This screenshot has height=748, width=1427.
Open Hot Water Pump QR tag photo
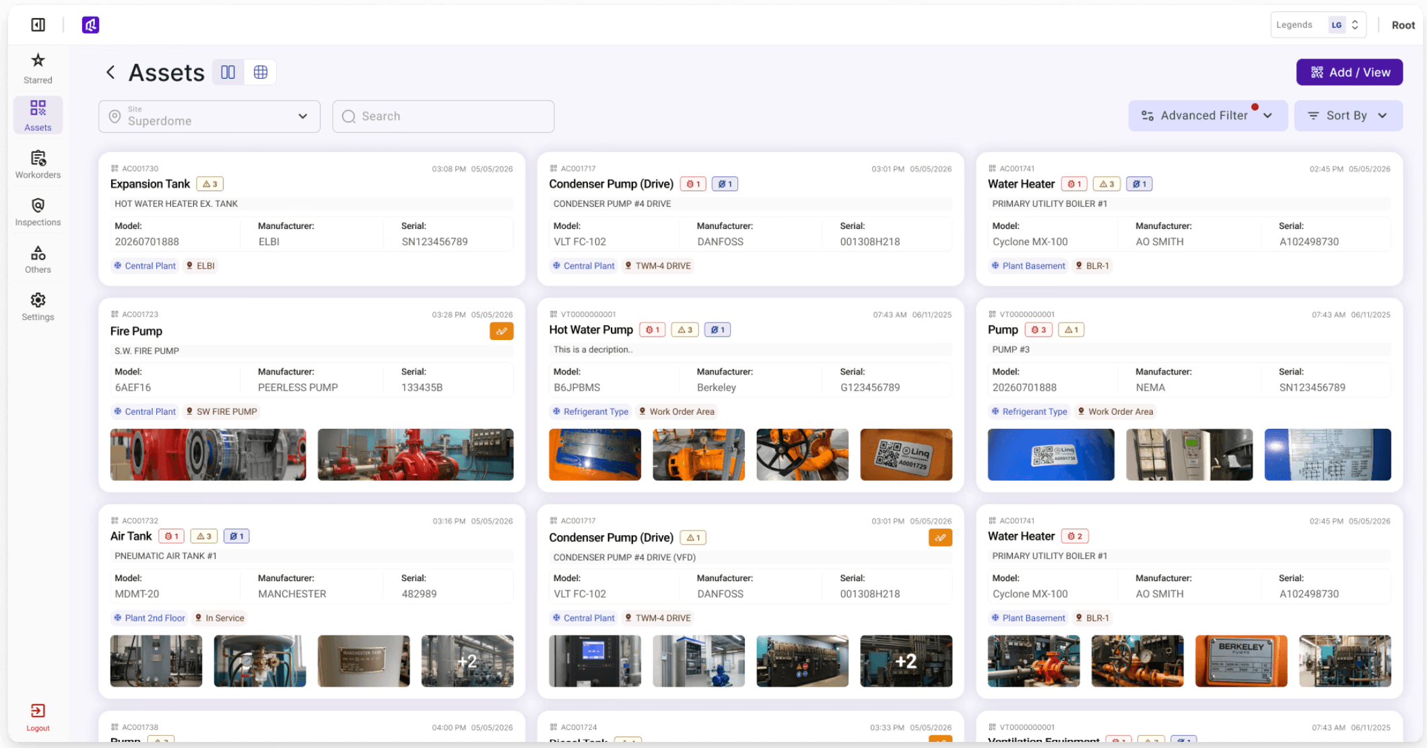coord(906,454)
